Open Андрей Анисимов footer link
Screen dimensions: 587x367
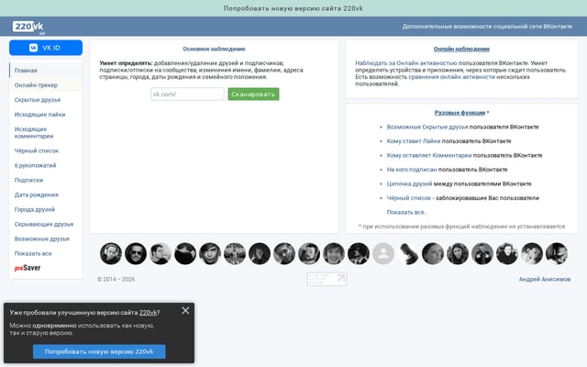pyautogui.click(x=545, y=279)
